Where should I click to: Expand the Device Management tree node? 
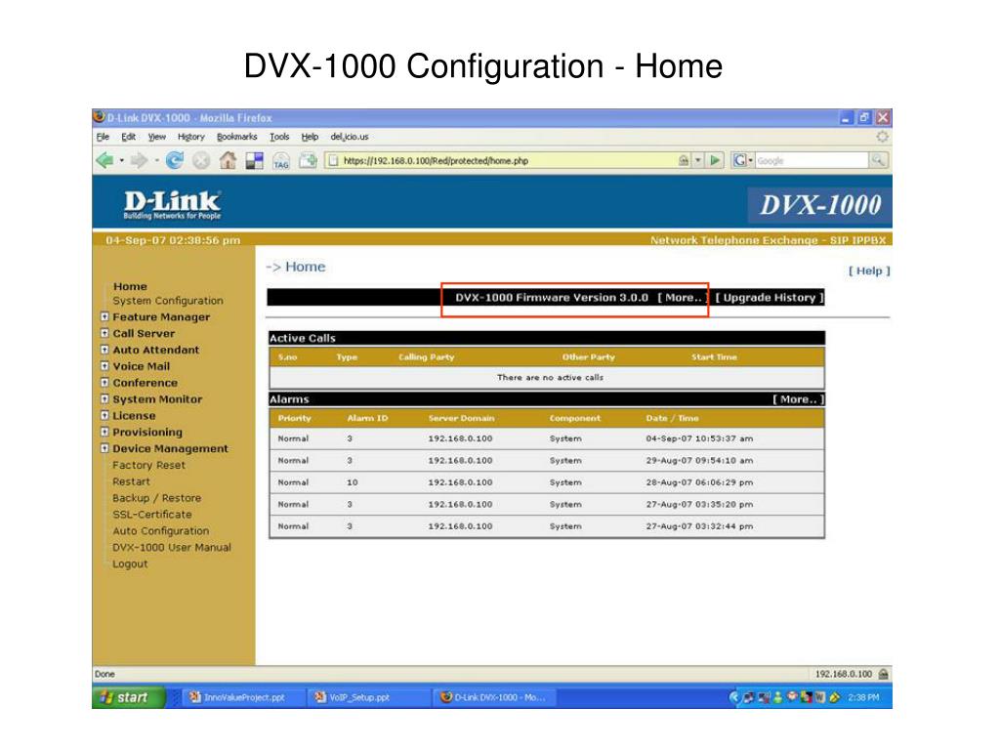pos(104,448)
